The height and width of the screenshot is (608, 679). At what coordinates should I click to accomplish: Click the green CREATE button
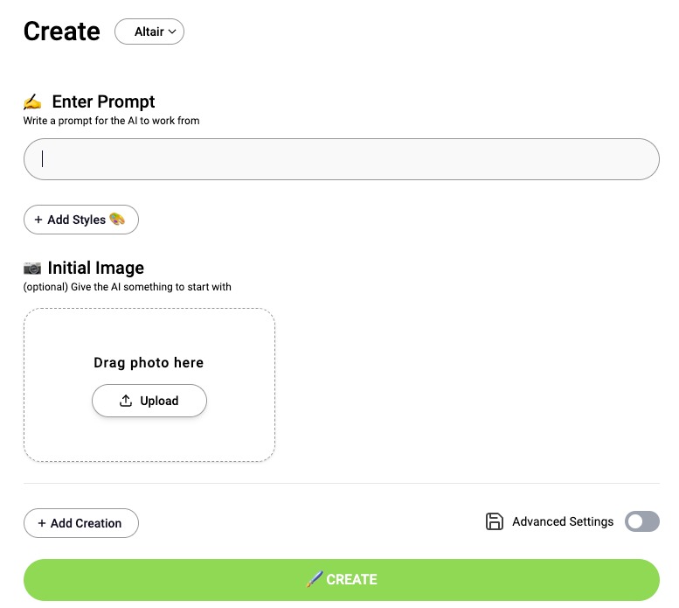click(x=341, y=580)
